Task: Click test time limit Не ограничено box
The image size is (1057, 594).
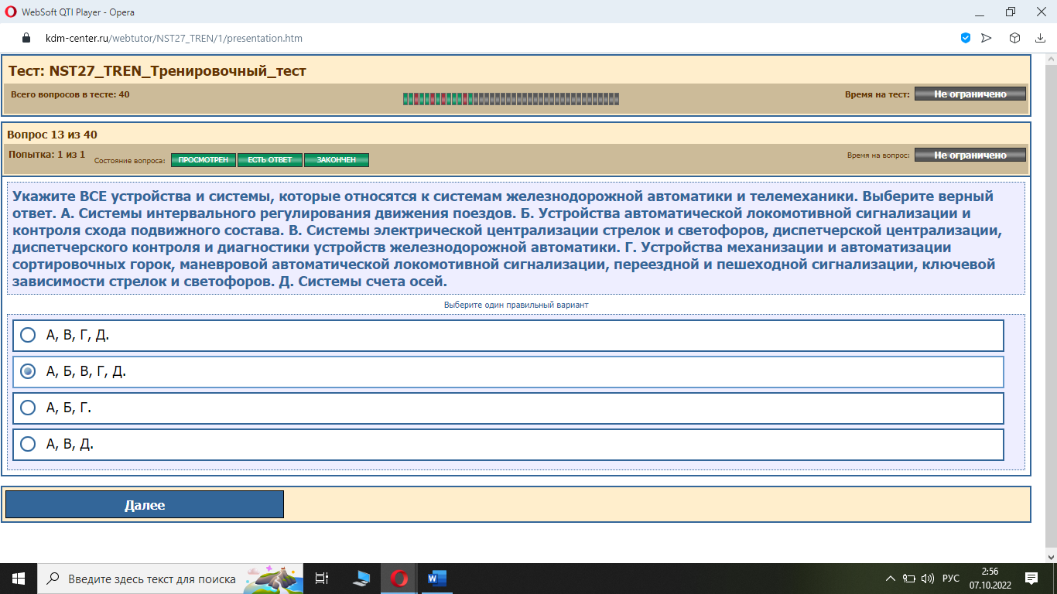Action: click(x=970, y=94)
